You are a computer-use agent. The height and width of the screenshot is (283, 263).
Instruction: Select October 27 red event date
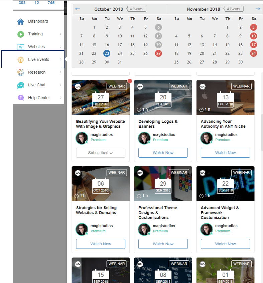[x=158, y=53]
